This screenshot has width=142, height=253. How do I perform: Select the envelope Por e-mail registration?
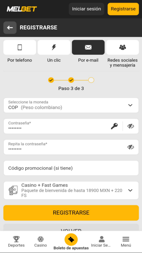88,47
